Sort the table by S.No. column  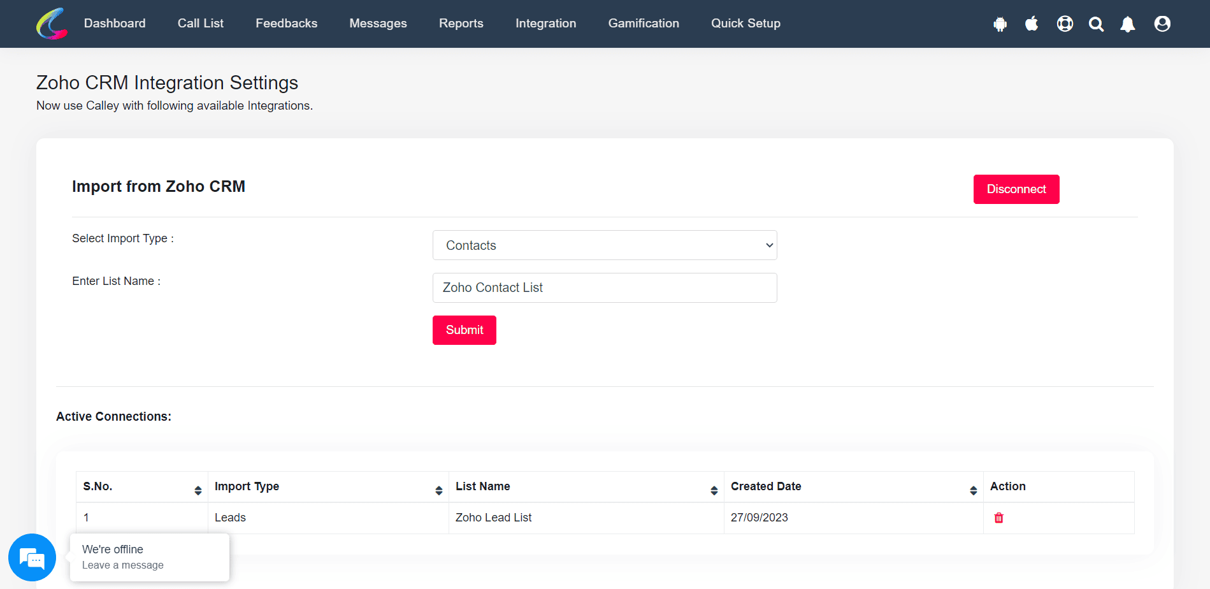click(141, 486)
